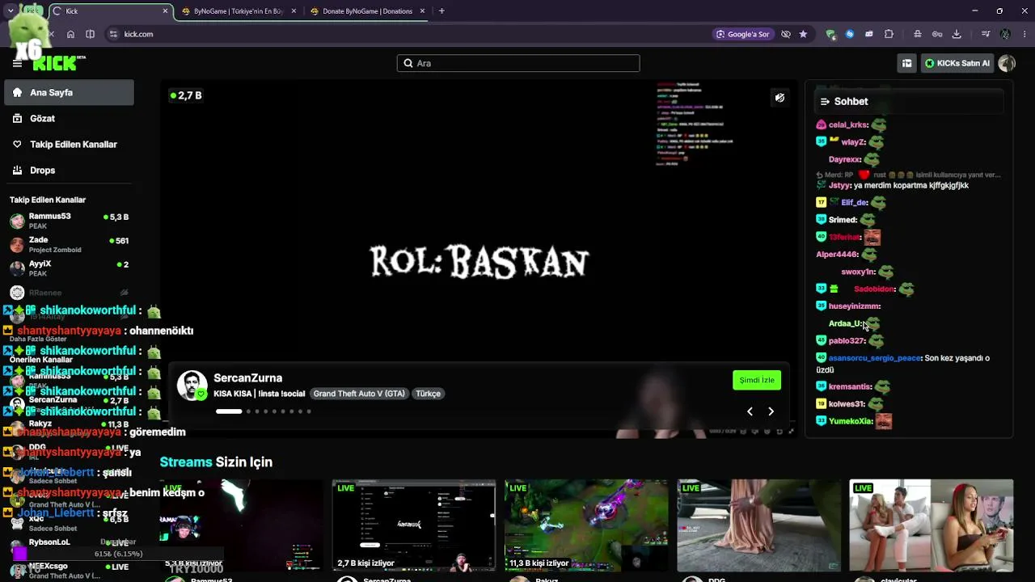Click the Sohbet chat header icon
1035x582 pixels.
pos(825,101)
